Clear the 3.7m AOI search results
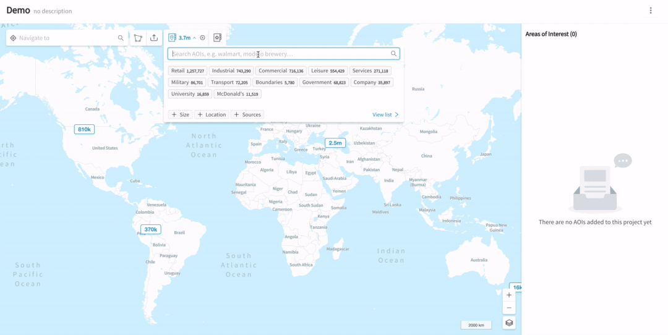 202,38
